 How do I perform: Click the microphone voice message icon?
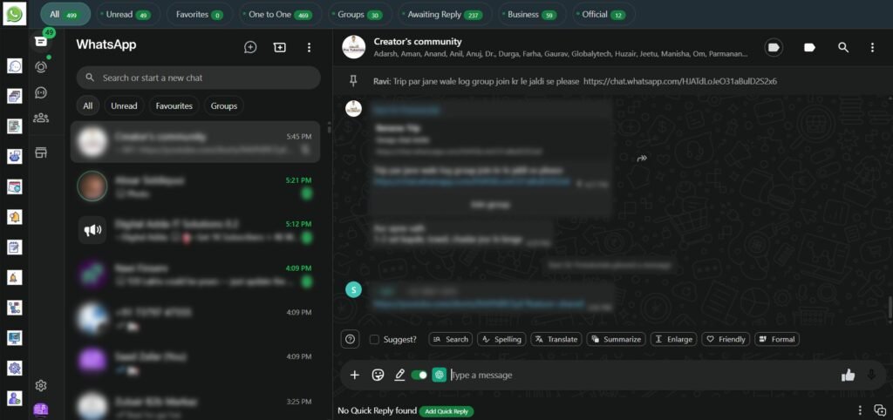[871, 375]
